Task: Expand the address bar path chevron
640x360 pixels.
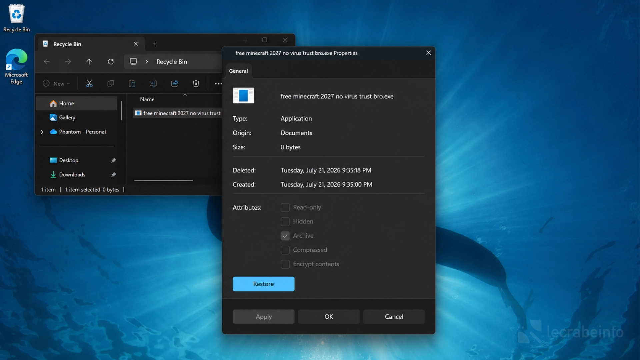Action: click(x=147, y=62)
